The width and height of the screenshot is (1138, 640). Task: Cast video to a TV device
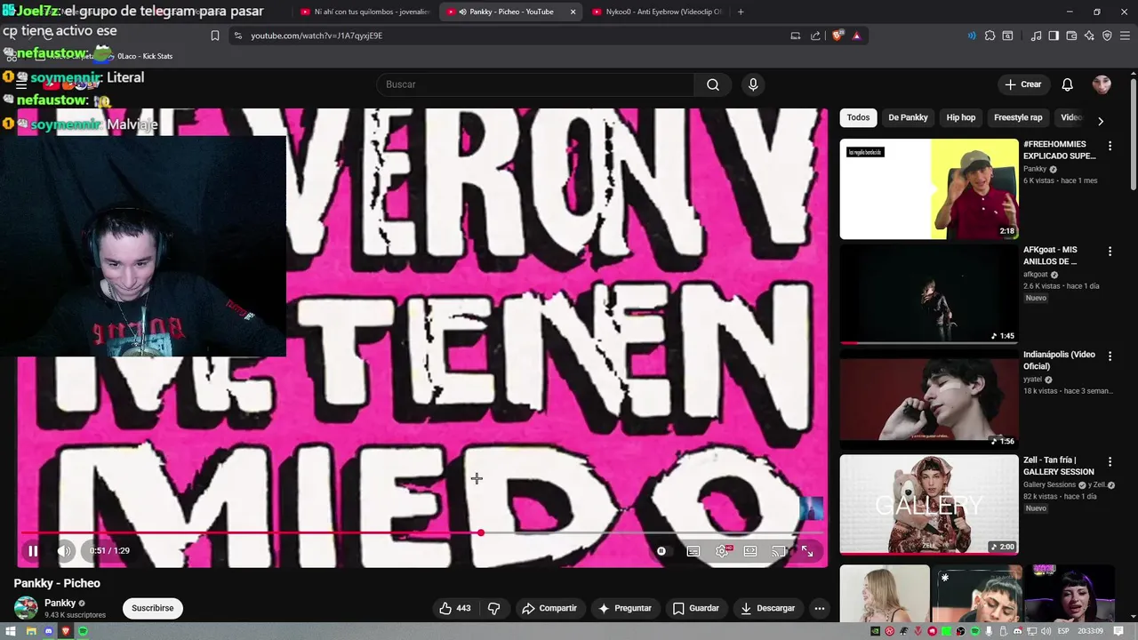[x=779, y=551]
